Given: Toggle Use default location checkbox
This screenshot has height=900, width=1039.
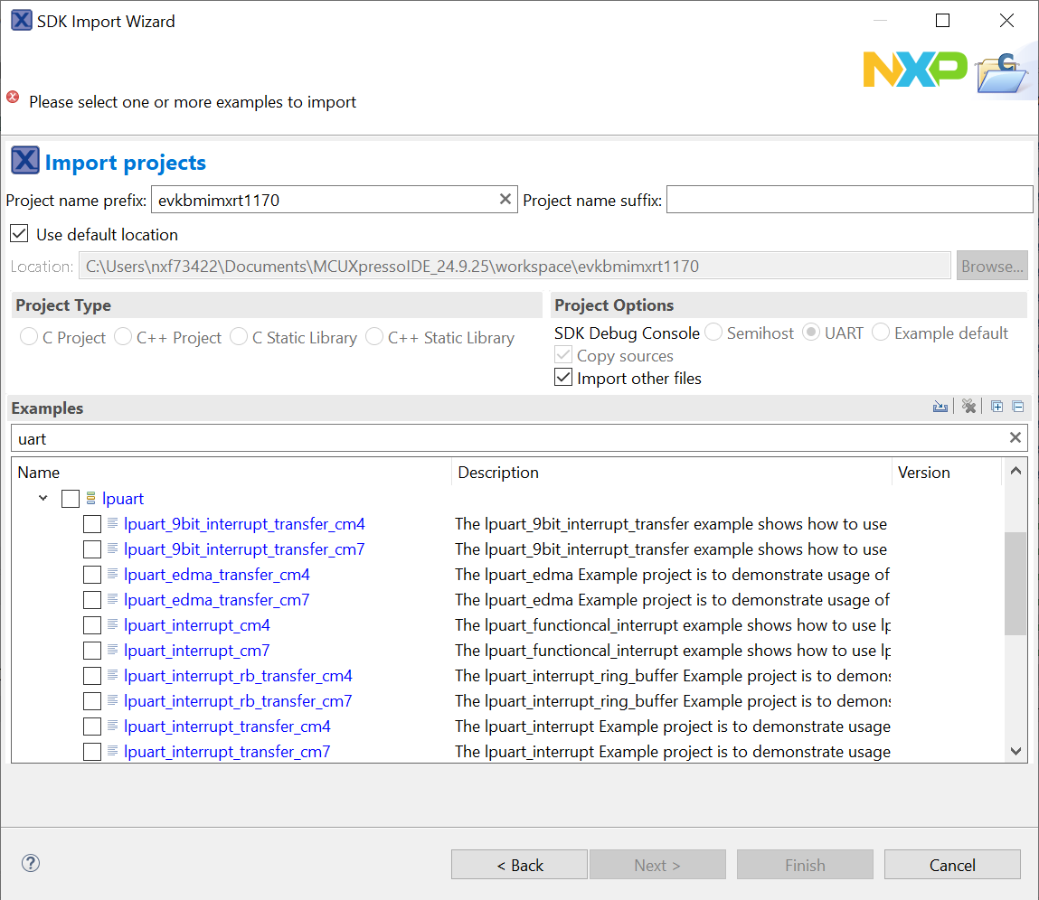Looking at the screenshot, I should coord(19,235).
